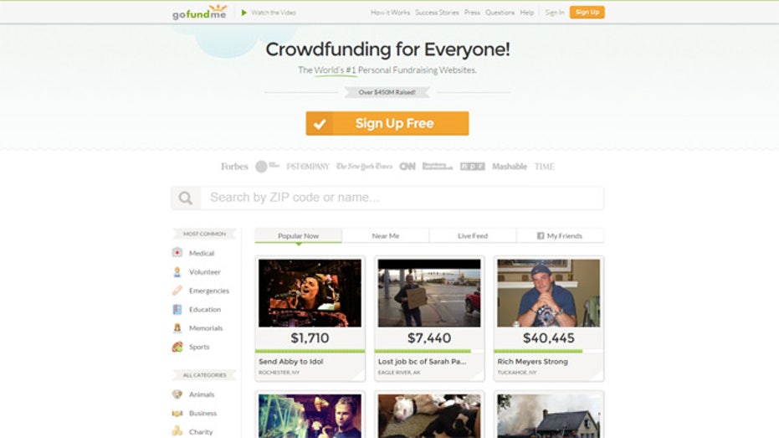Select the My Friends tab
The height and width of the screenshot is (438, 779).
(x=560, y=235)
